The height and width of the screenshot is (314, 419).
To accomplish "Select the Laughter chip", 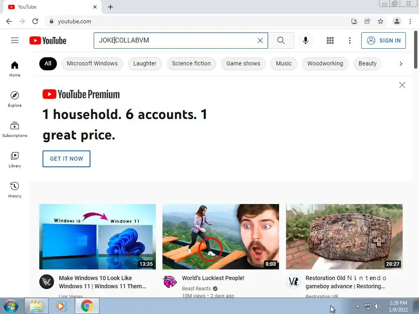I will pos(145,63).
